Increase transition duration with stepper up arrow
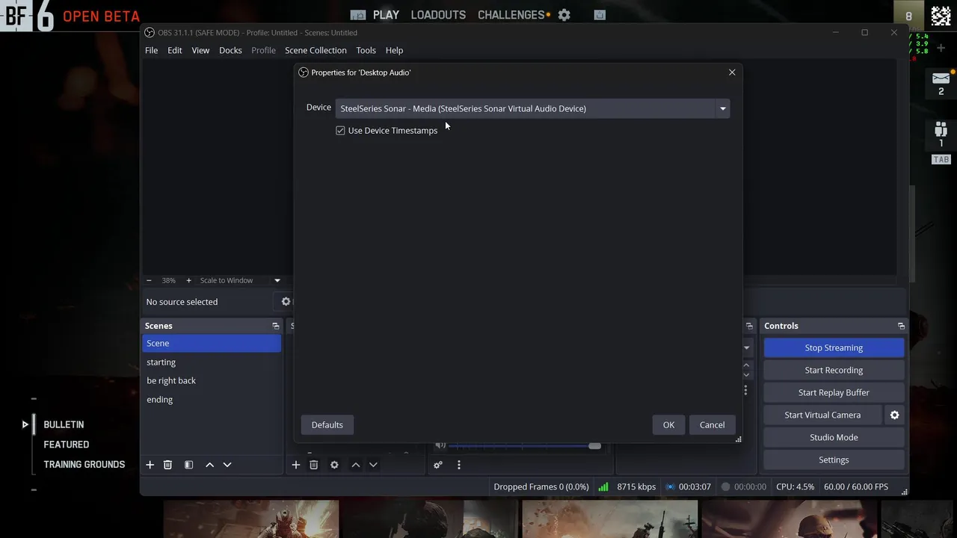Image resolution: width=957 pixels, height=538 pixels. (746, 365)
